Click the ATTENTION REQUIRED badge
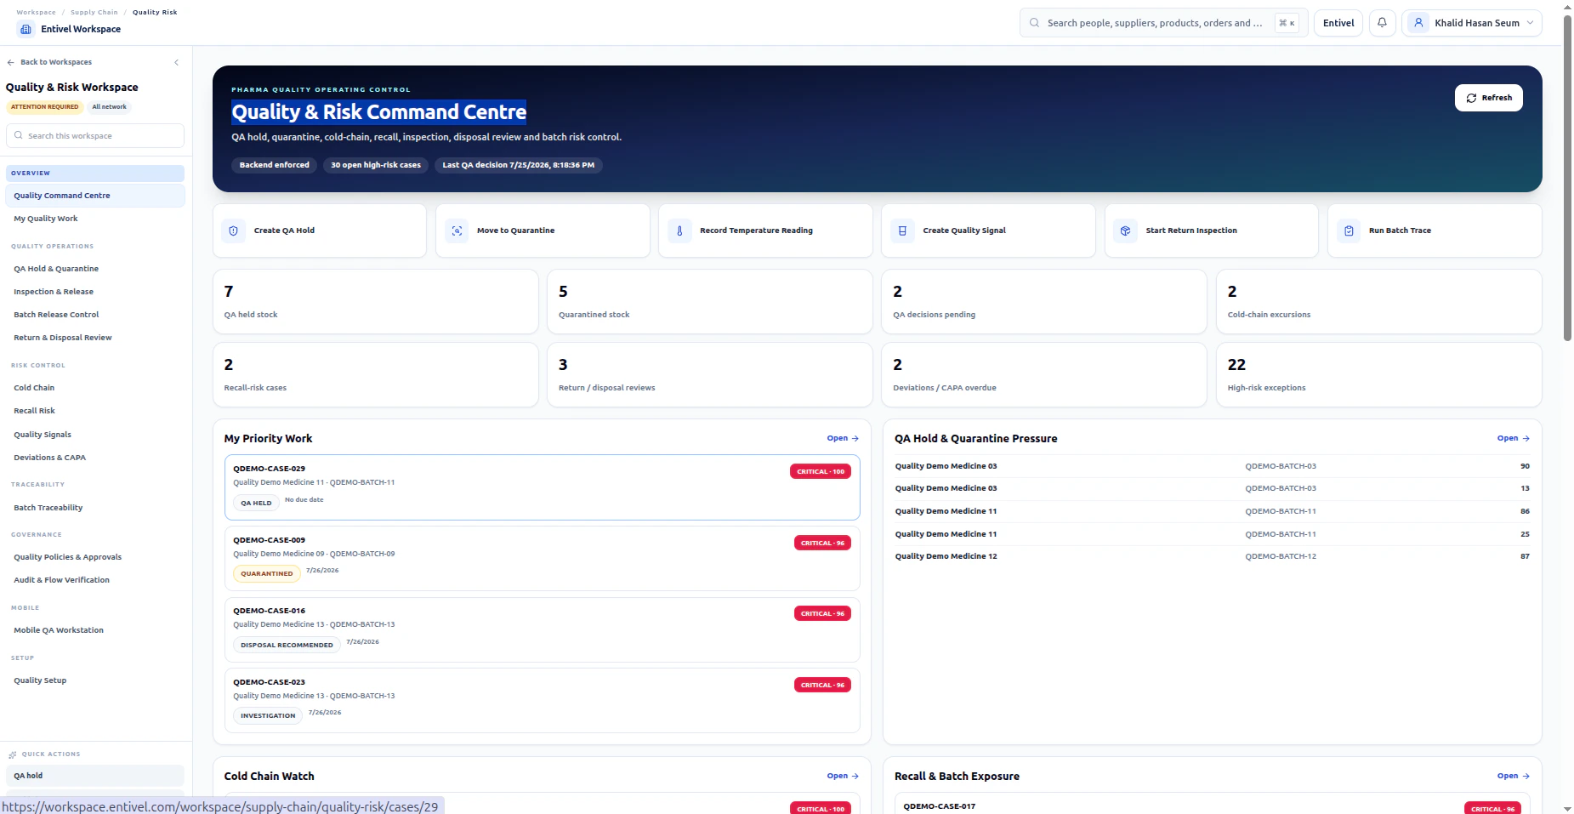Screen dimensions: 1574x814 tap(44, 107)
